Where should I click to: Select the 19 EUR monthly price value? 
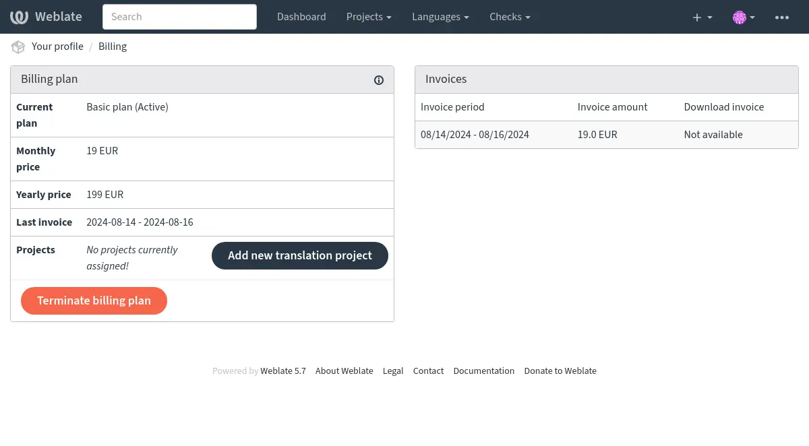(102, 151)
